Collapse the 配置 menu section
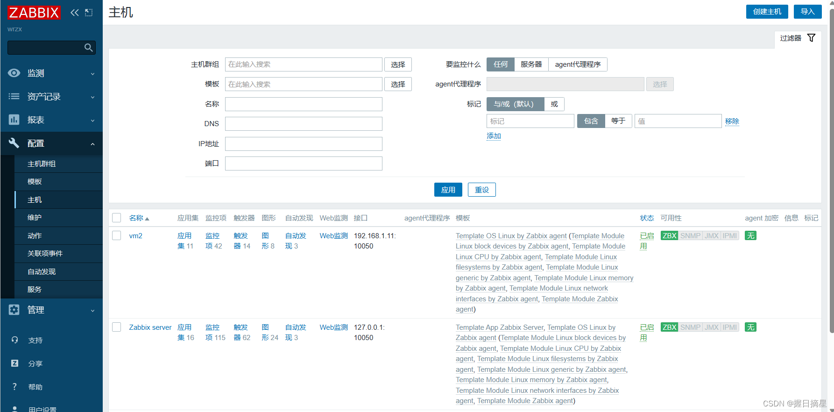Viewport: 834px width, 412px height. [x=51, y=143]
